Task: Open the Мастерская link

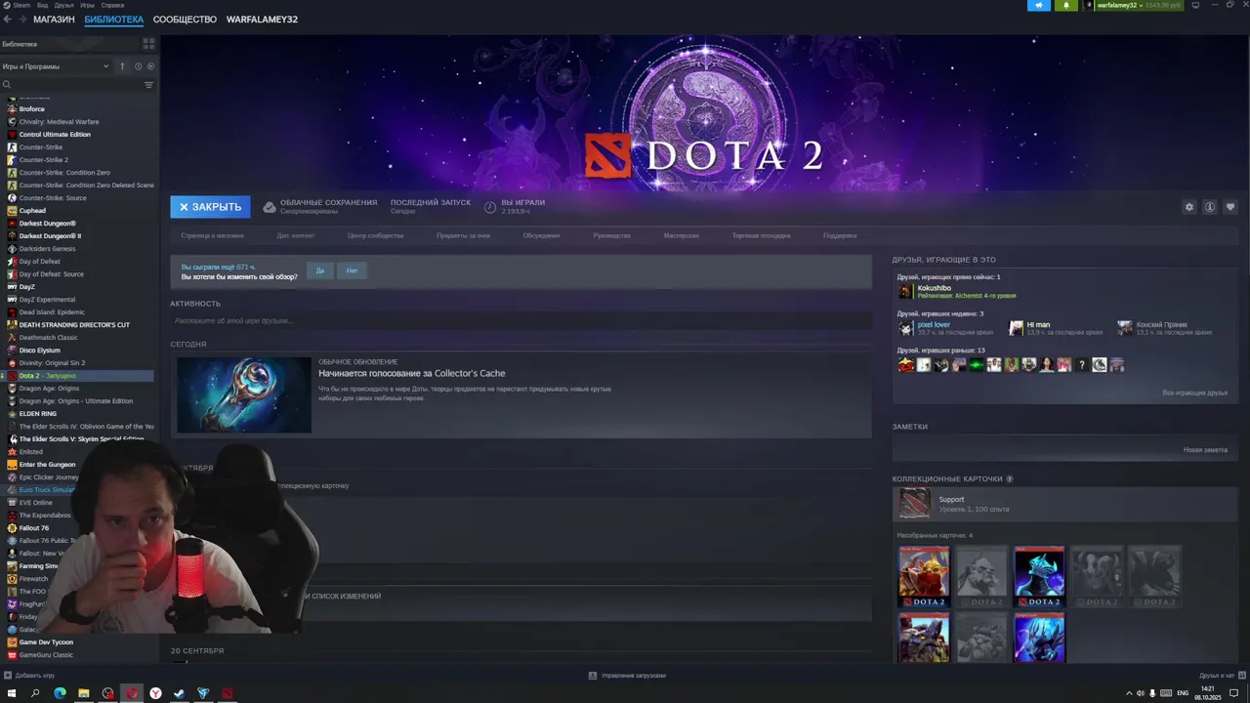Action: [681, 235]
